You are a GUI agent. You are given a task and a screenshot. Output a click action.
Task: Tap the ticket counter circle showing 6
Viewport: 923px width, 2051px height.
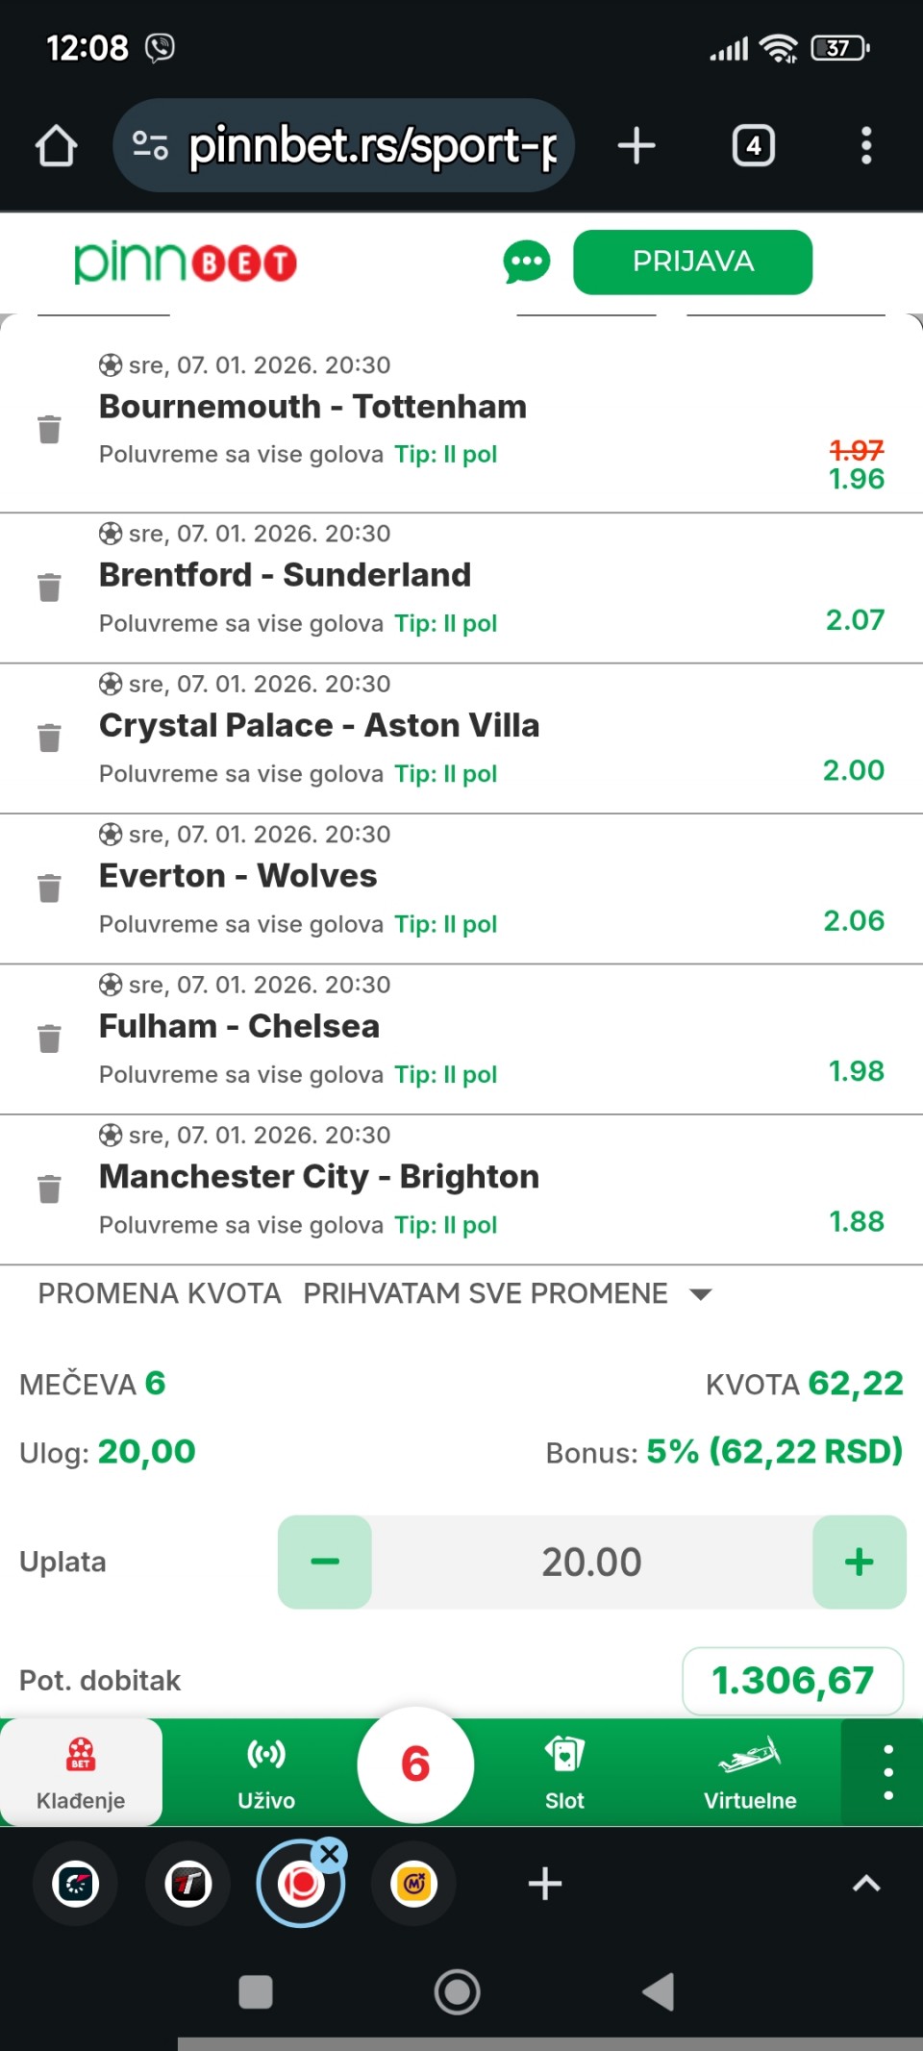point(415,1764)
